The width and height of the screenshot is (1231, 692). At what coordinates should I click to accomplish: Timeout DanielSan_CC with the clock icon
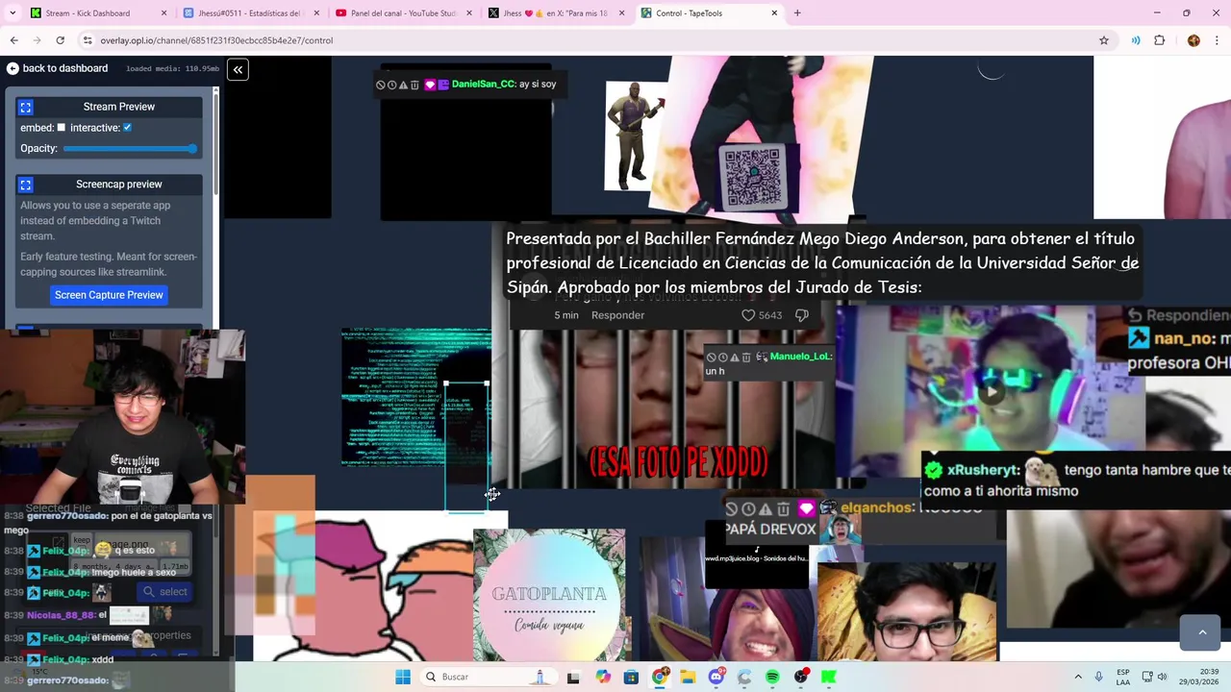tap(392, 85)
